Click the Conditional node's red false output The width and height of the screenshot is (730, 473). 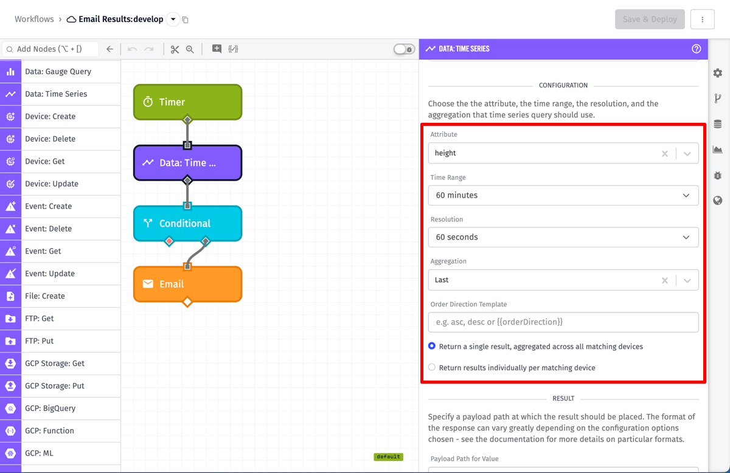click(x=169, y=241)
